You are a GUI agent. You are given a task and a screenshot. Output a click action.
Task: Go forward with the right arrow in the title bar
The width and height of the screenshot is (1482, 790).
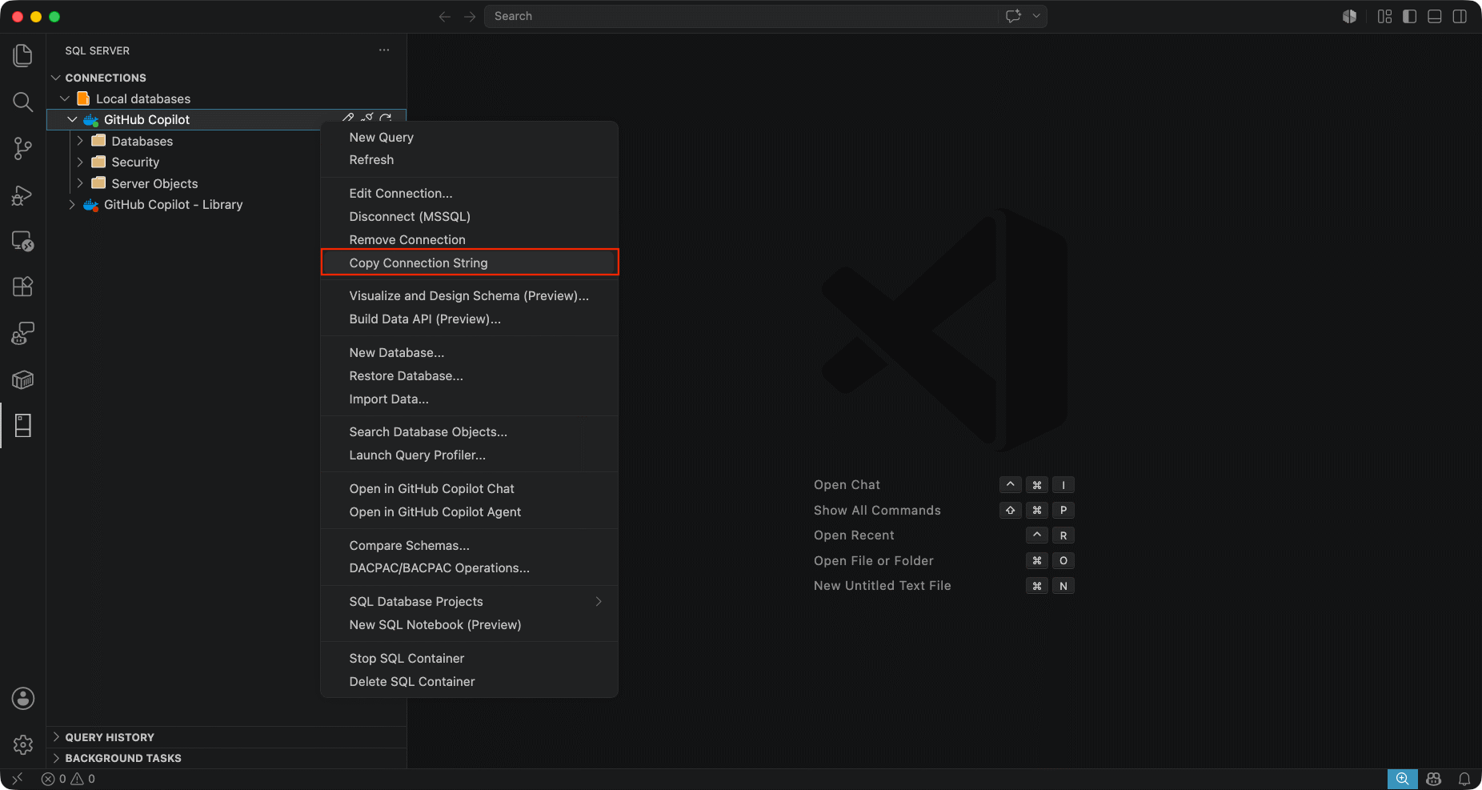coord(470,16)
